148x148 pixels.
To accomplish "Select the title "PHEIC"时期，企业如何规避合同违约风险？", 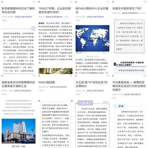I will pyautogui.click(x=55, y=10).
